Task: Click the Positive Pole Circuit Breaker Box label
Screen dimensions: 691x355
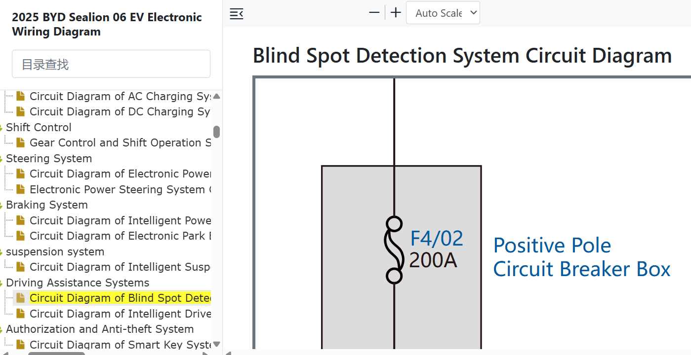Action: click(x=582, y=257)
